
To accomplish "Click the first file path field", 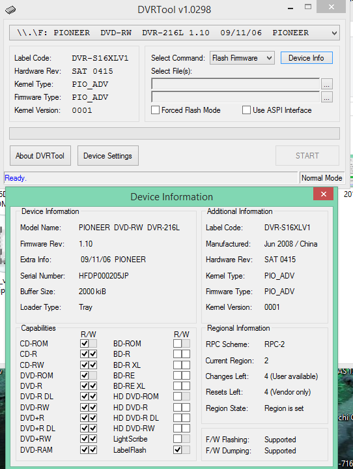I will click(x=235, y=84).
